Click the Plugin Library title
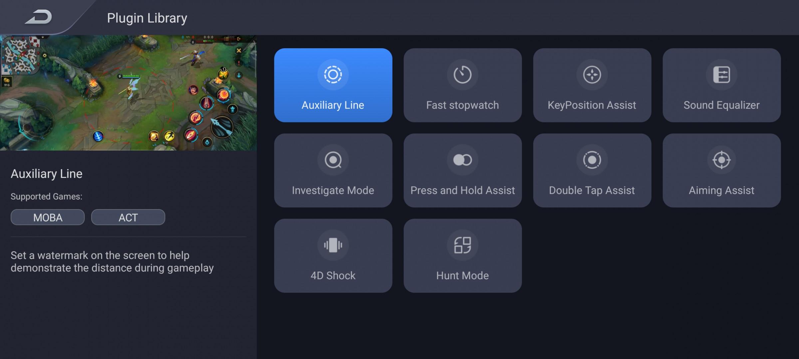Image resolution: width=799 pixels, height=359 pixels. [147, 18]
